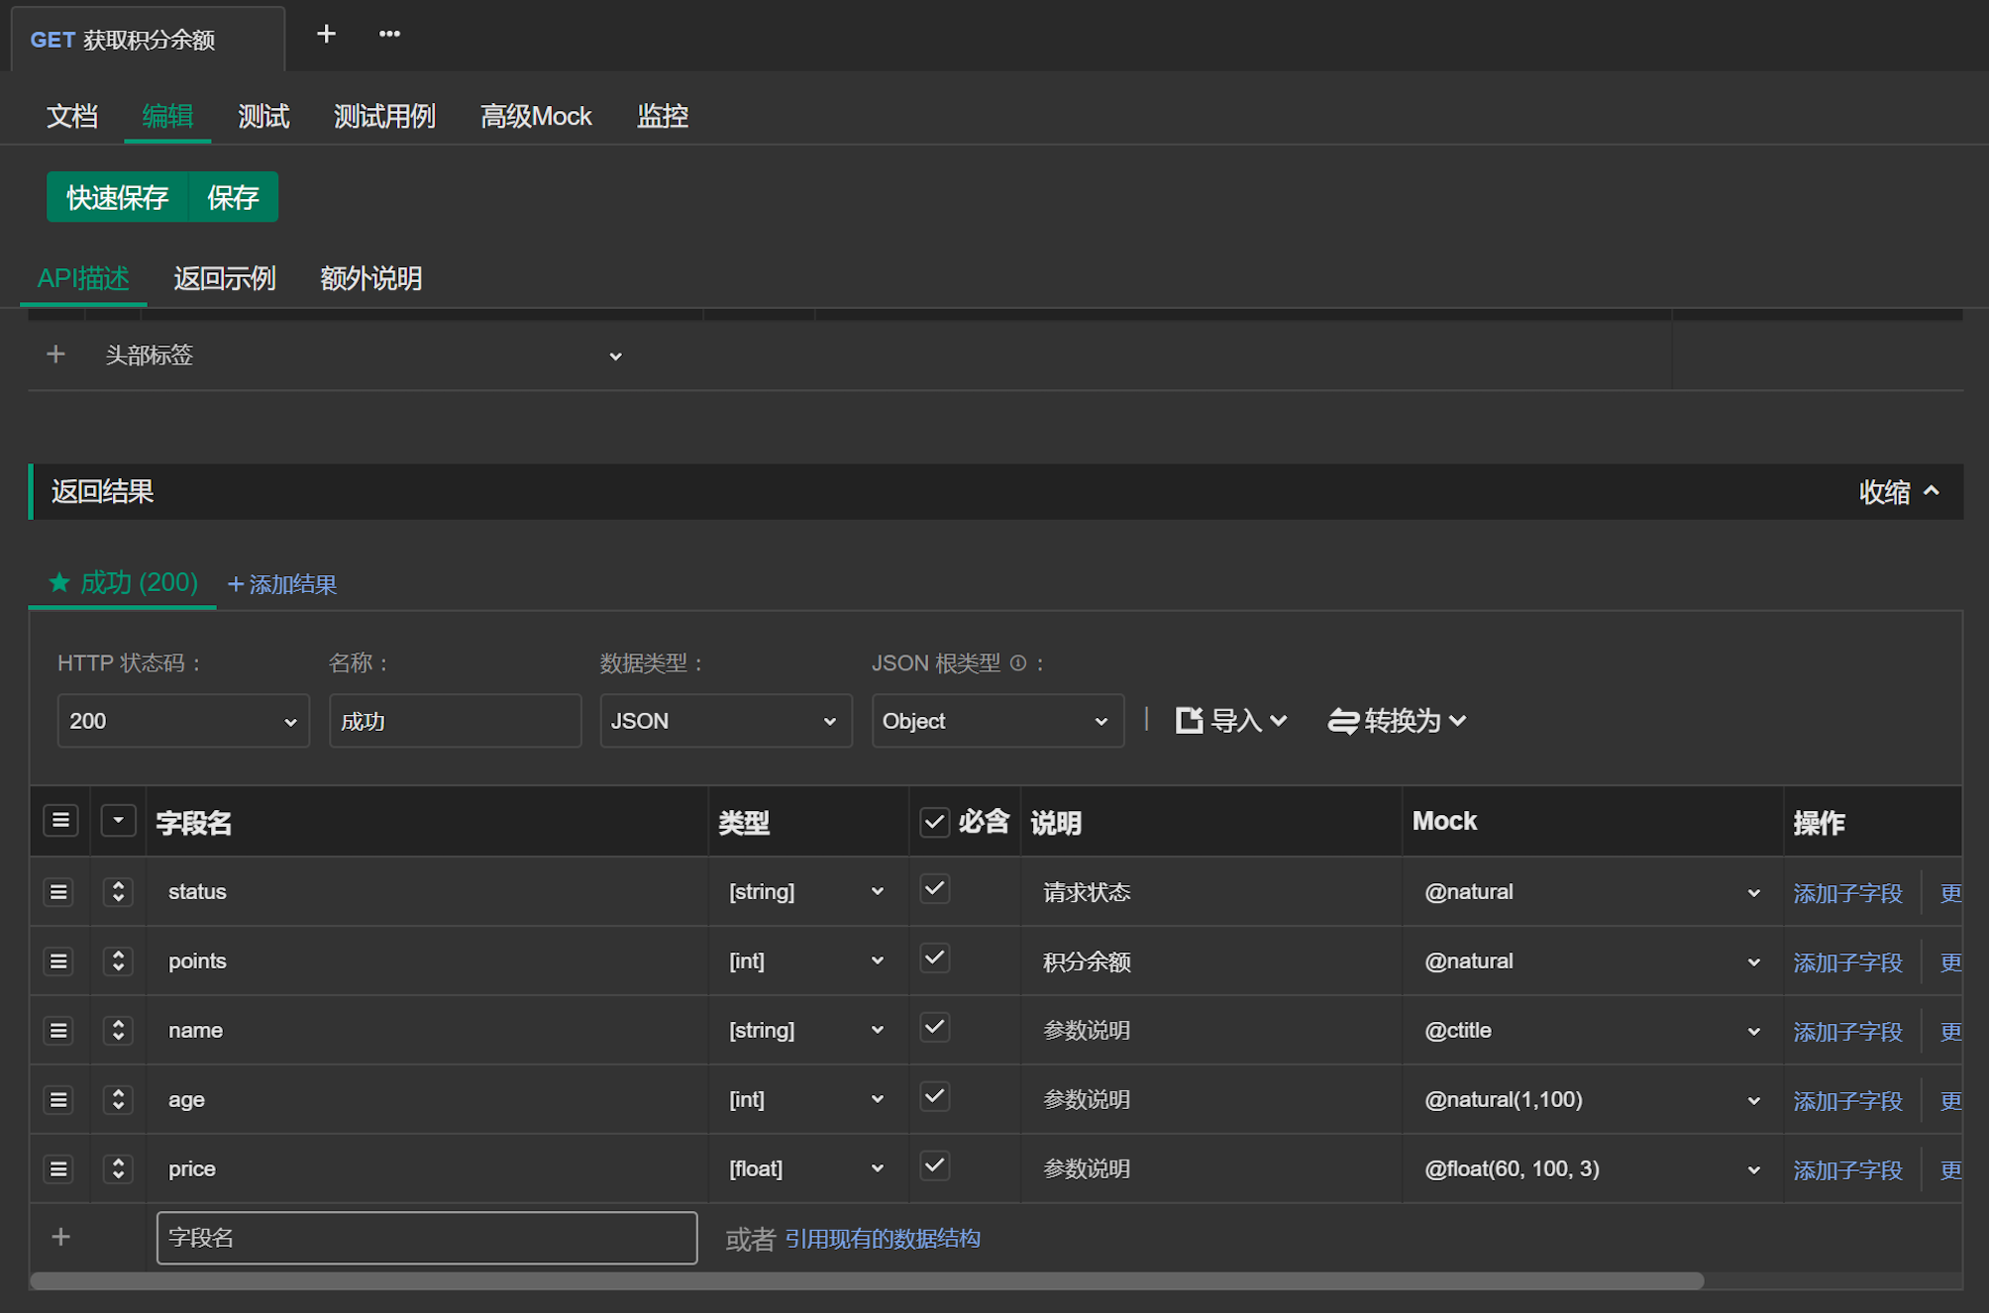The image size is (1989, 1313).
Task: Select the 成功 (200) result tab
Action: pos(123,582)
